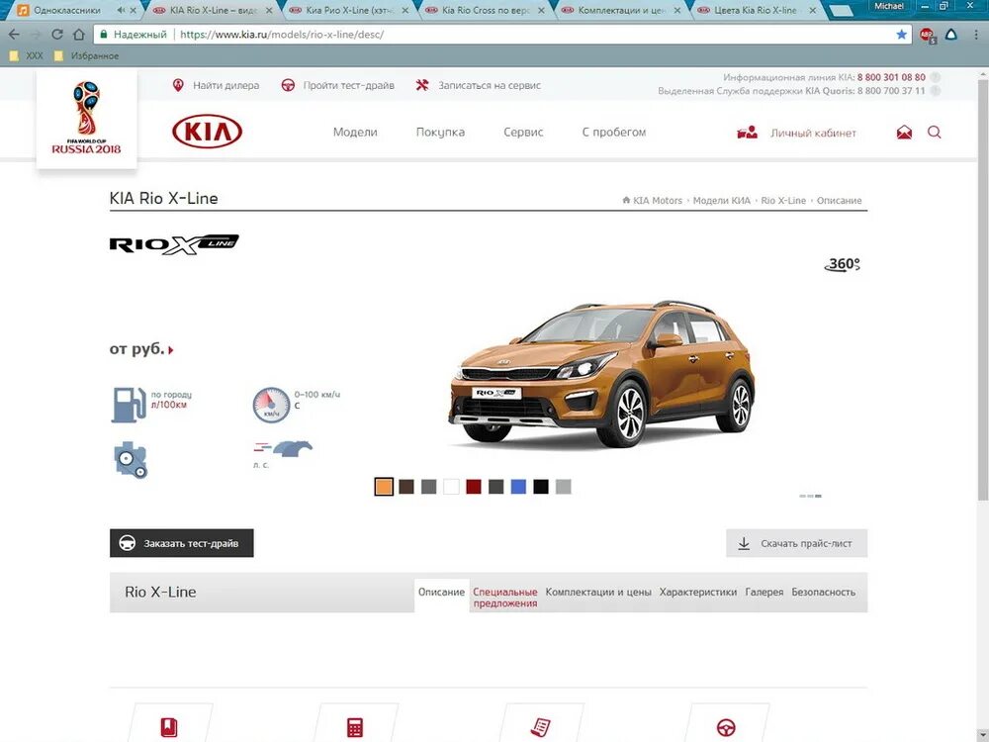
Task: Switch to the Специальные предложения tab
Action: tap(505, 598)
